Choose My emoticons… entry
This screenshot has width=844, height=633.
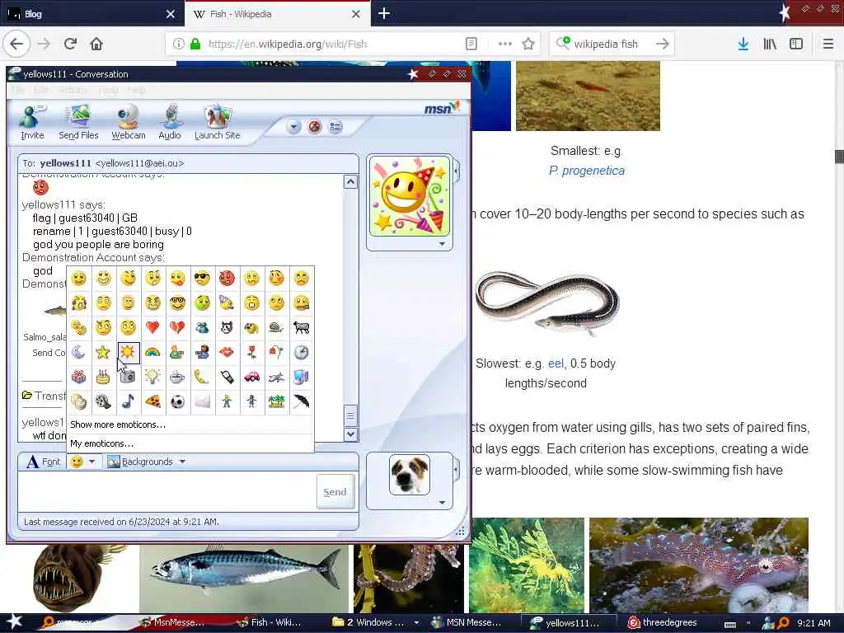pyautogui.click(x=101, y=443)
